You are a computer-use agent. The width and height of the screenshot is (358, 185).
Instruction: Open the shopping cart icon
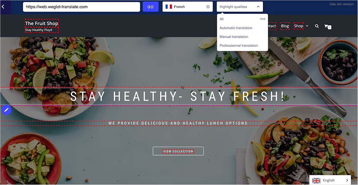(x=327, y=26)
